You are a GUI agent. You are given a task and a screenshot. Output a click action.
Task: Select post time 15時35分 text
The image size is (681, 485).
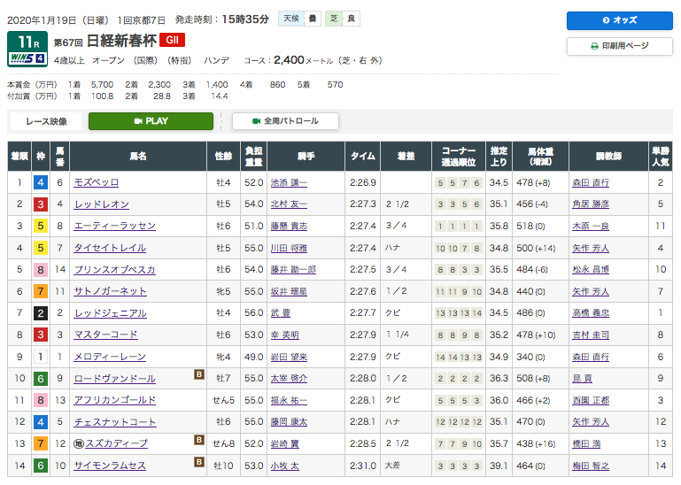pyautogui.click(x=245, y=19)
